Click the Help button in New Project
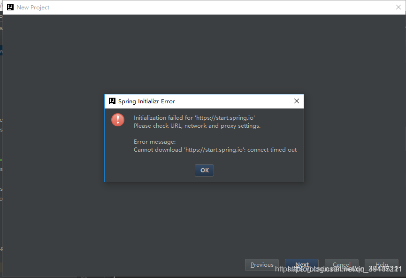 [382, 265]
